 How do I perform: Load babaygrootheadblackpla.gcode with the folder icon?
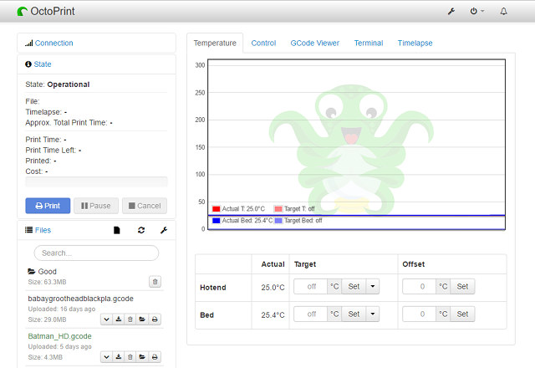click(142, 319)
